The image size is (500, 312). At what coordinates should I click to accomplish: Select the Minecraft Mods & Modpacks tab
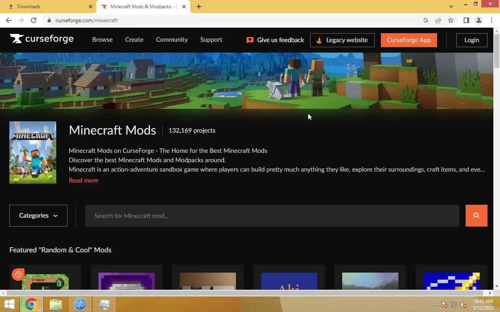coord(144,7)
